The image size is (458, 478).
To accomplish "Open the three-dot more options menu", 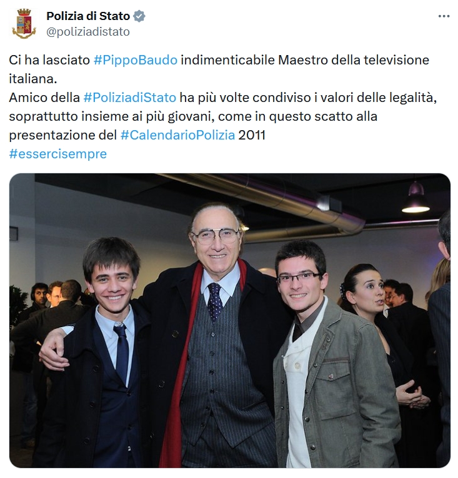I will coord(444,16).
